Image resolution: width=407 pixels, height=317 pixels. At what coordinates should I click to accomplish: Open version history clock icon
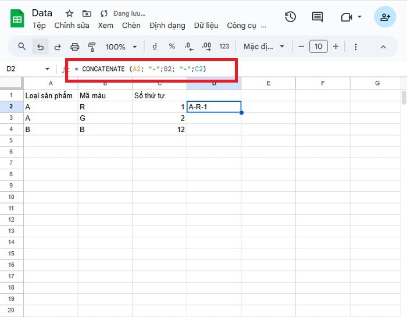pos(290,17)
